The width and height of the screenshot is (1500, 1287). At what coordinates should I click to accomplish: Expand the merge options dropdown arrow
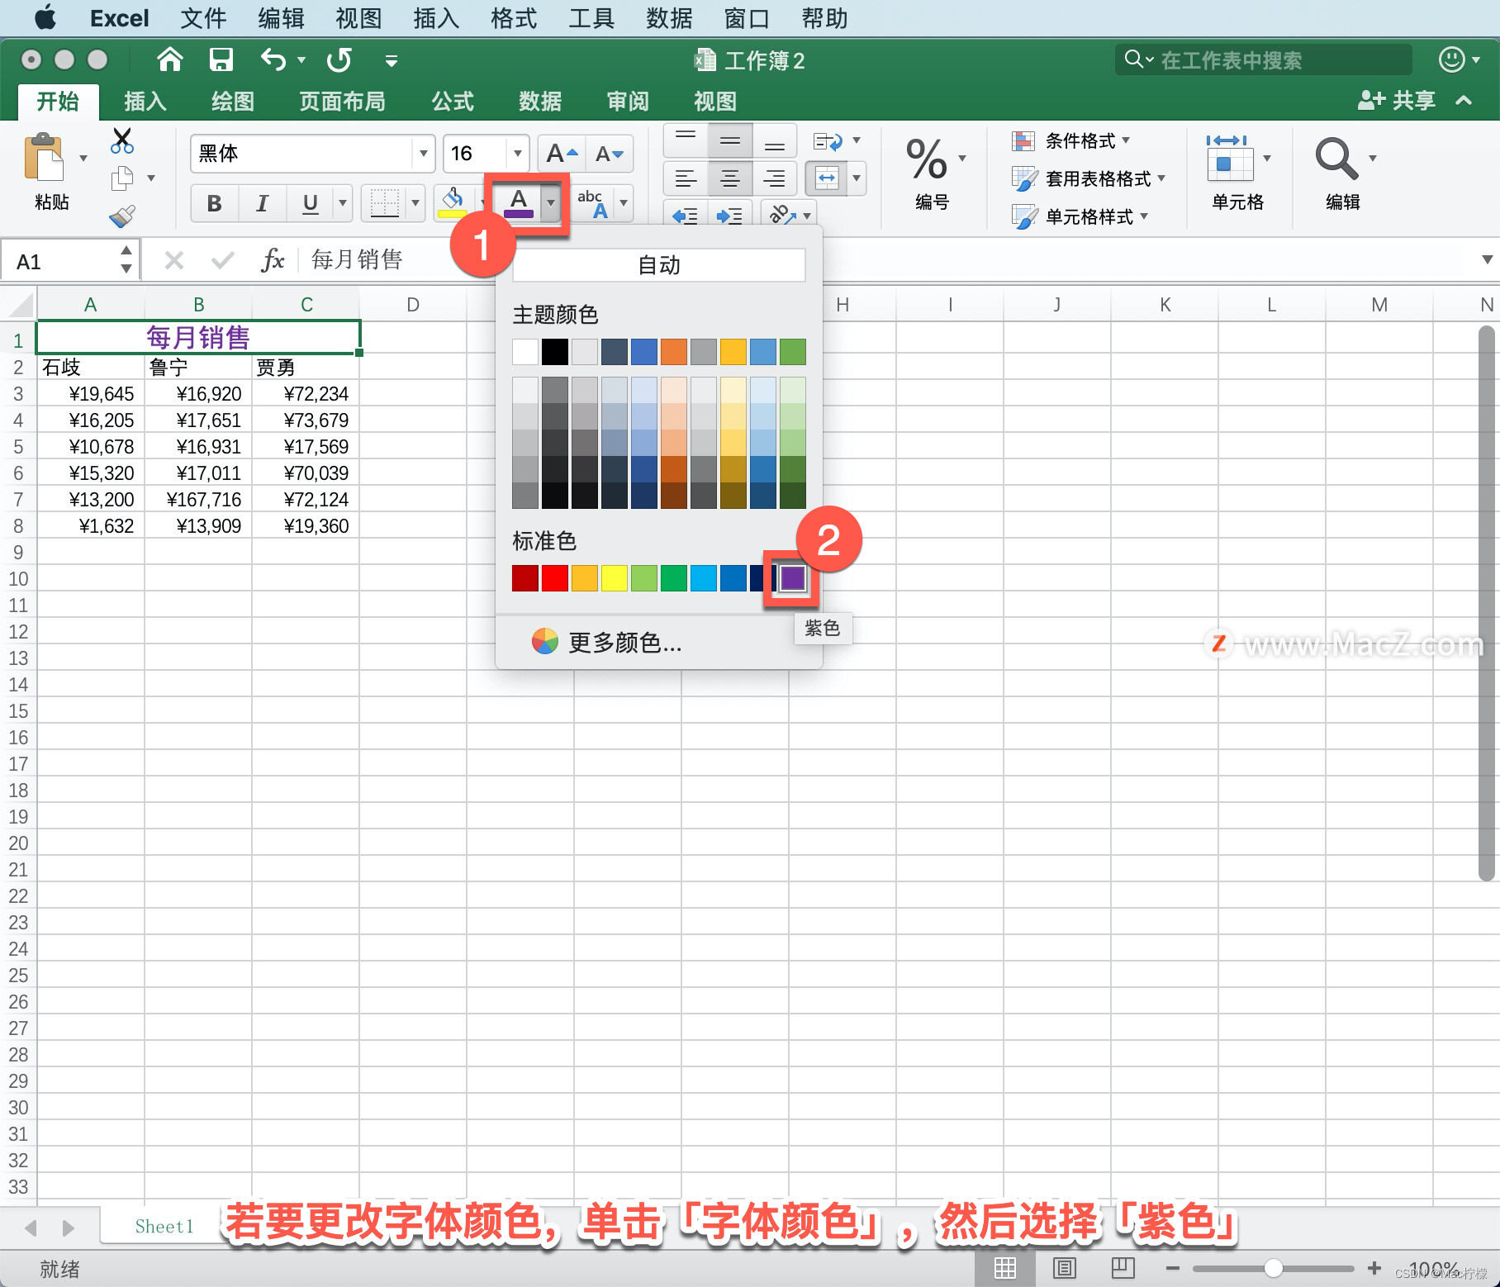click(x=857, y=178)
